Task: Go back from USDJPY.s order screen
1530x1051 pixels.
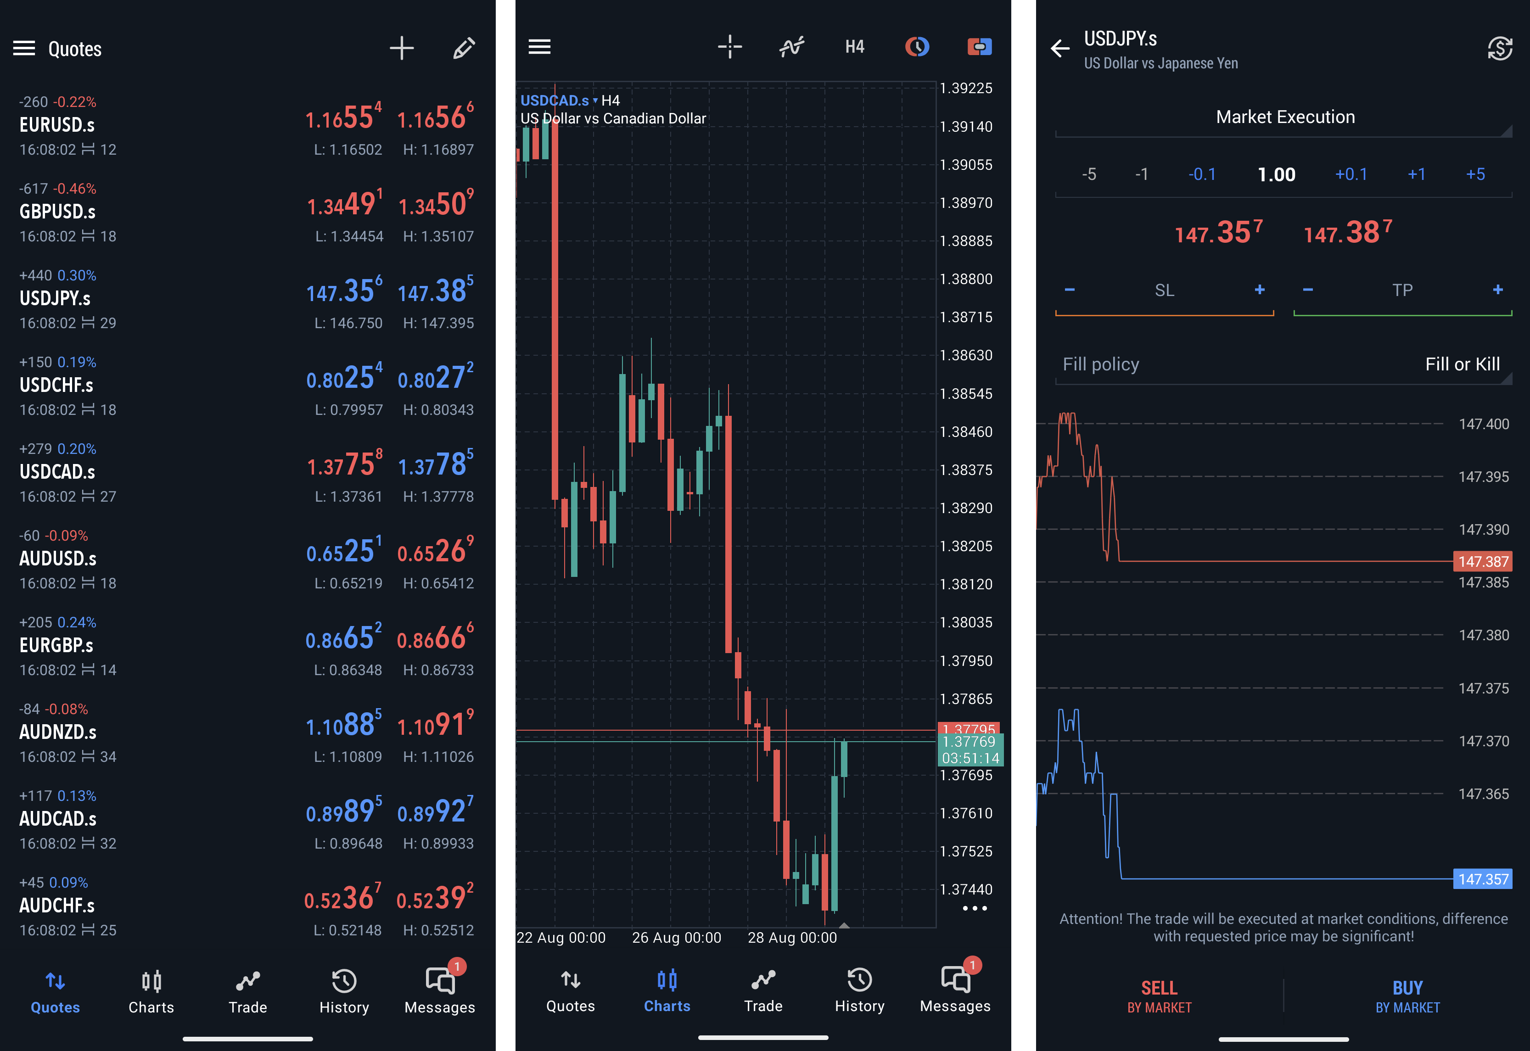Action: pyautogui.click(x=1060, y=48)
